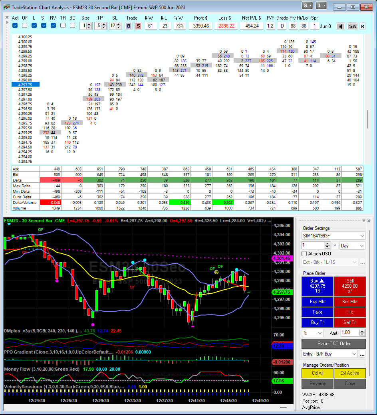Mute sound with the speaker icon

pyautogui.click(x=340, y=26)
